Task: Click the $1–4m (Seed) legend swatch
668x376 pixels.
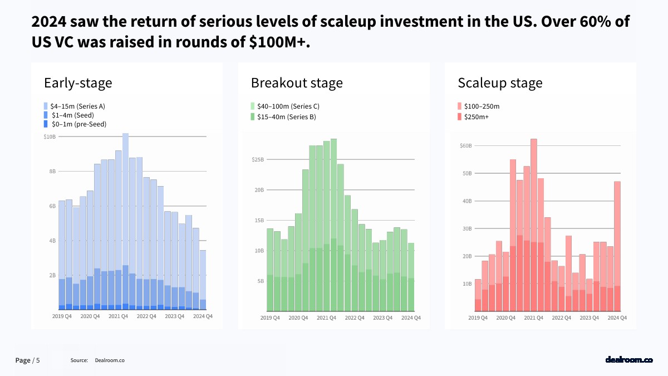Action: 46,115
